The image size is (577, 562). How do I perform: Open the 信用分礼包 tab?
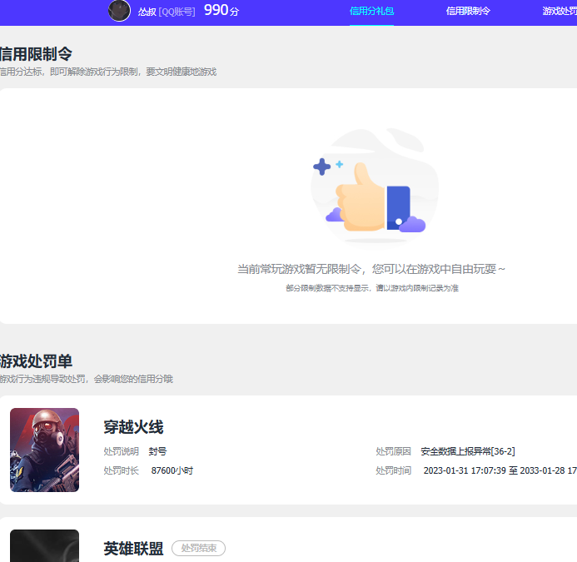371,11
